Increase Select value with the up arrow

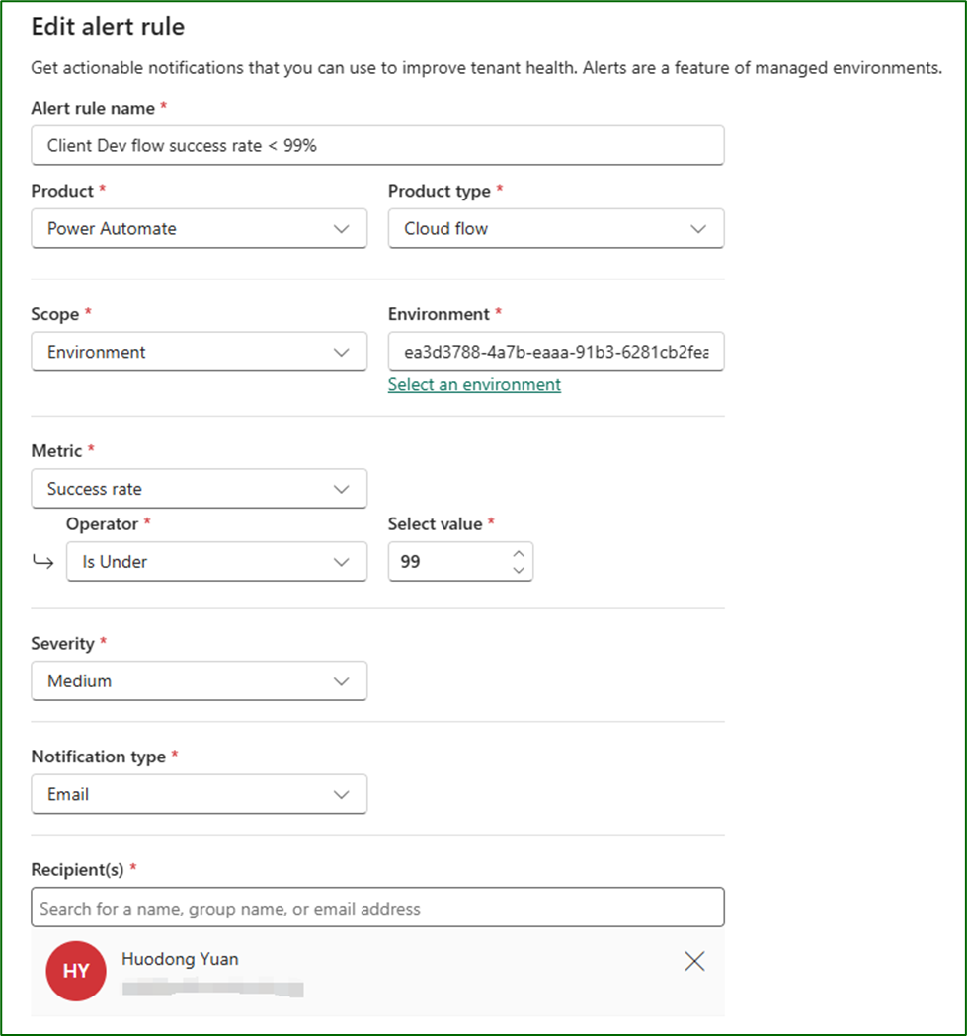coord(520,553)
